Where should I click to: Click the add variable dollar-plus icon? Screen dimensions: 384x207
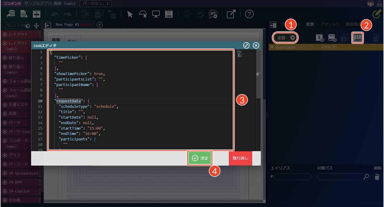tap(320, 38)
